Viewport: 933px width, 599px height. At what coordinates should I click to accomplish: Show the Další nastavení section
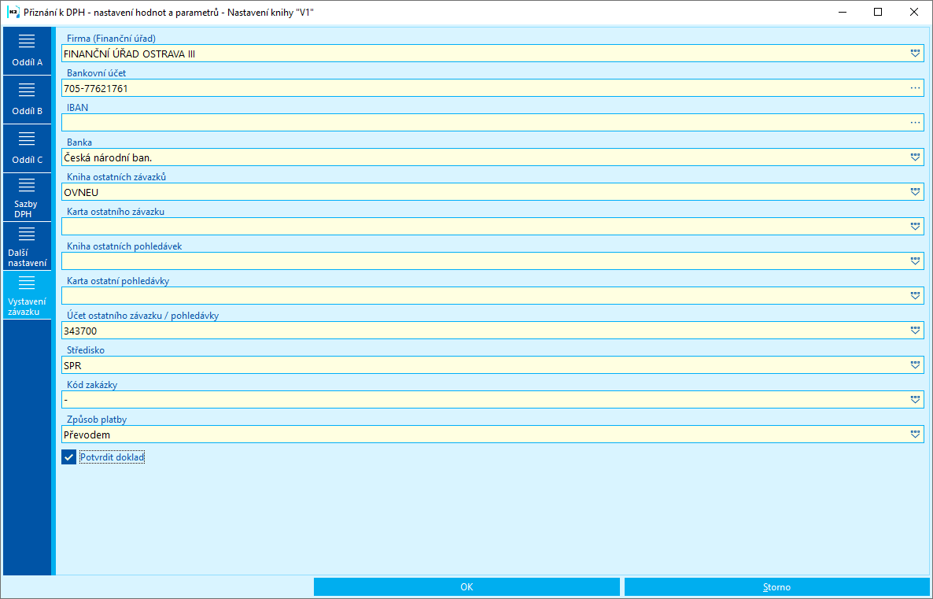coord(27,246)
